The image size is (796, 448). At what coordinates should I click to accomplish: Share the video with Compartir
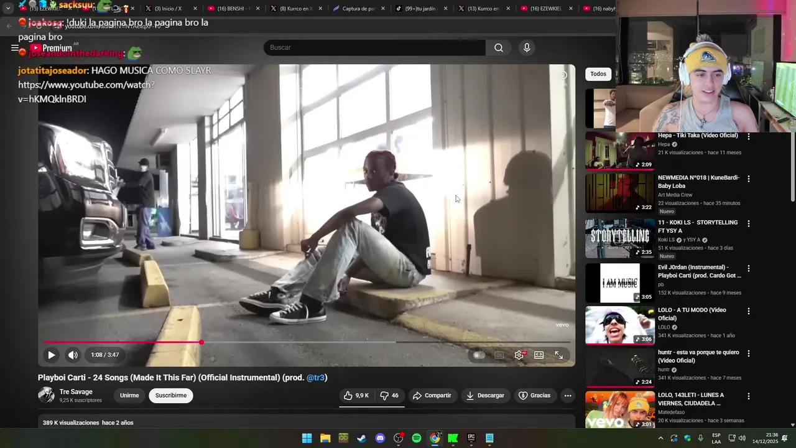[x=432, y=396]
